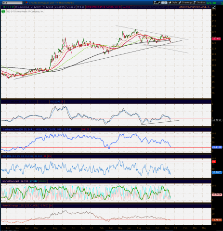
Task: Click the H: 121.65 high value
Action: pyautogui.click(x=48, y=7)
